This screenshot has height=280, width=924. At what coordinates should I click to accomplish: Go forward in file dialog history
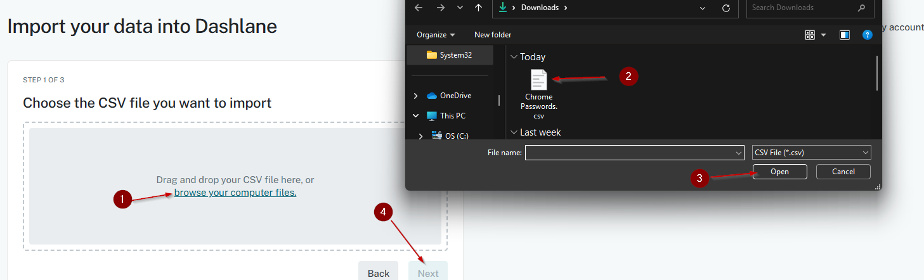(x=440, y=8)
